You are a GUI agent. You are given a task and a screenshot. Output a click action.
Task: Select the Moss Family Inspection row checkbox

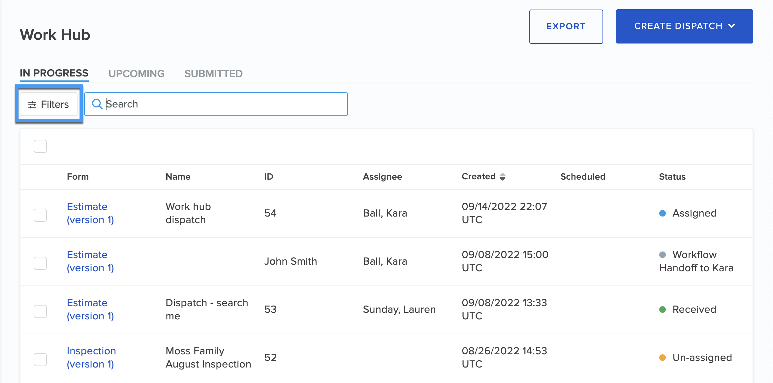40,360
